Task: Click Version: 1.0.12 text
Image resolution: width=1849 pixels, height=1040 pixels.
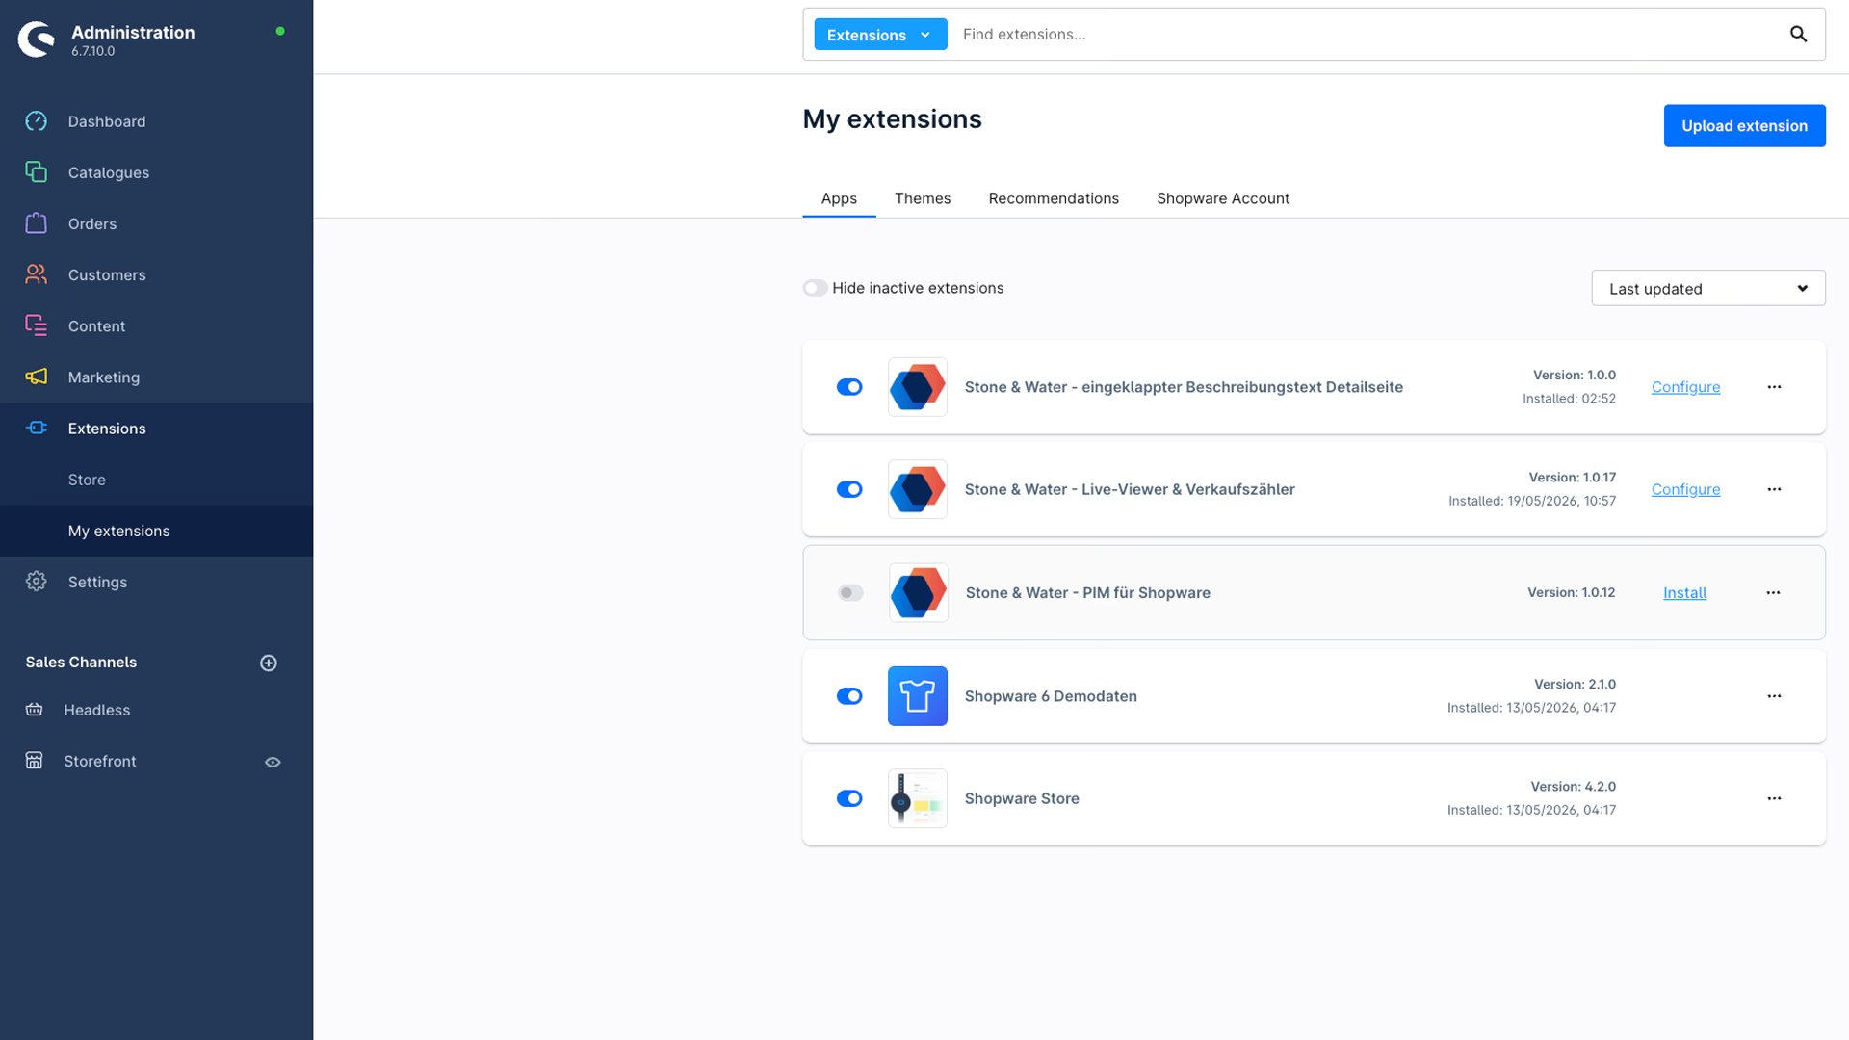Action: pos(1572,592)
